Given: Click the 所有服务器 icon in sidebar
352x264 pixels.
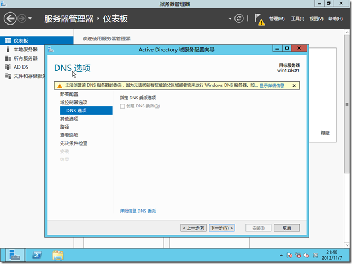Looking at the screenshot, I should [x=8, y=58].
